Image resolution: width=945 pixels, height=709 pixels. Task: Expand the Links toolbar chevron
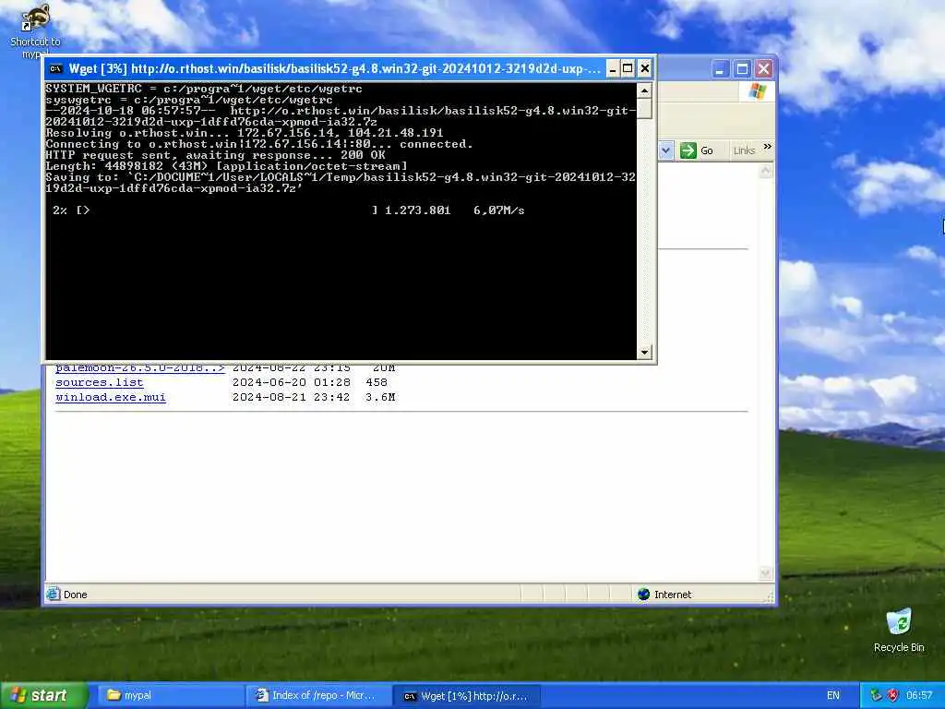(x=767, y=147)
